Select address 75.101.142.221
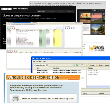Image resolution: width=110 pixels, height=103 pixels. [93, 74]
